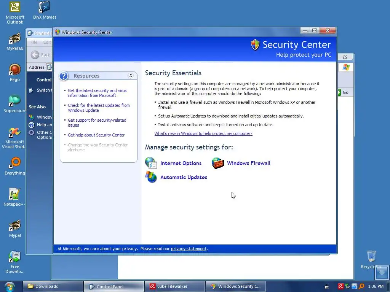Click the blue download manager tray icon
The height and width of the screenshot is (292, 390).
(x=355, y=286)
